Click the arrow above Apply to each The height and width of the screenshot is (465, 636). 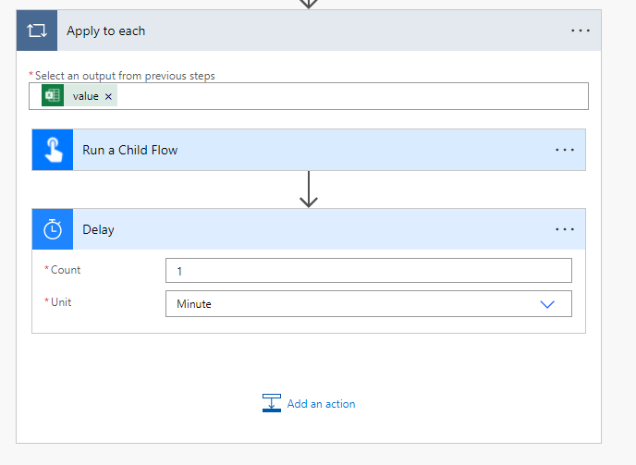coord(309,4)
